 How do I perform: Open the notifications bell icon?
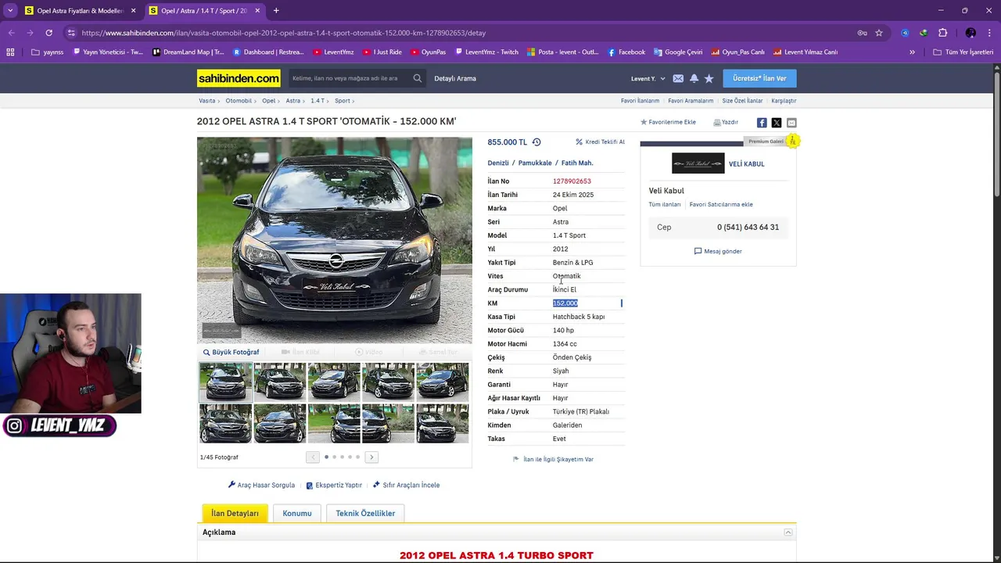[694, 78]
